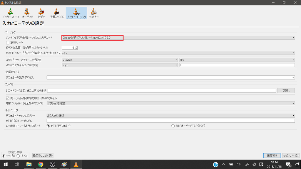Go to the 字幕 / OSD tab
Viewport: 301px width, 169px height.
point(57,13)
